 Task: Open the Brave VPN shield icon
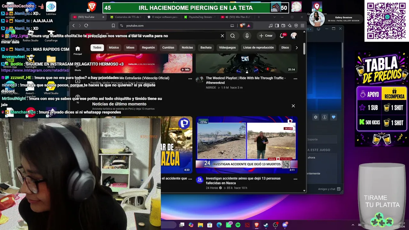coord(296,26)
